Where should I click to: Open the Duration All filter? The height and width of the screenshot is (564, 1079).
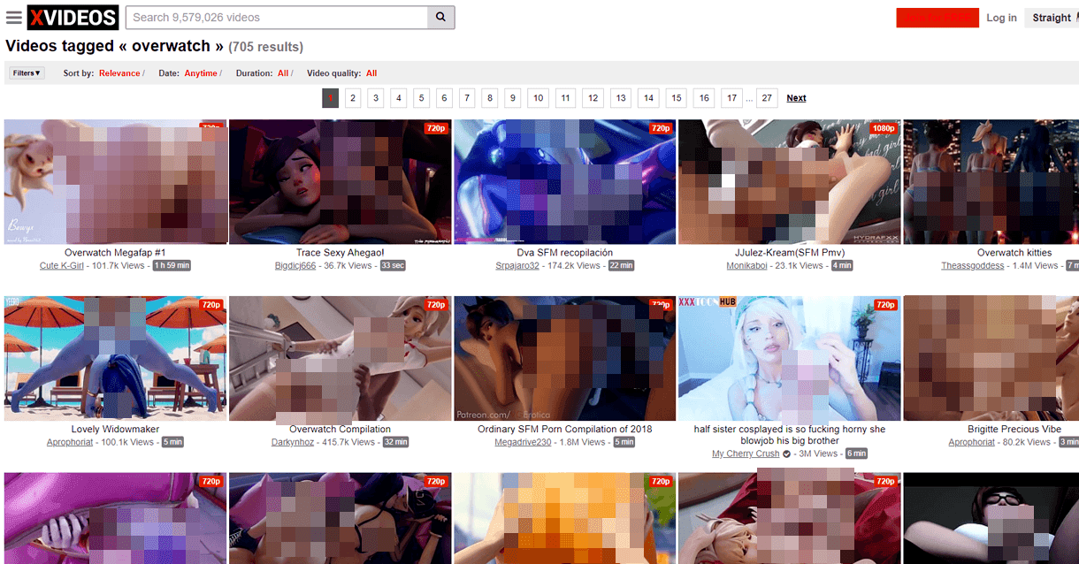tap(283, 73)
